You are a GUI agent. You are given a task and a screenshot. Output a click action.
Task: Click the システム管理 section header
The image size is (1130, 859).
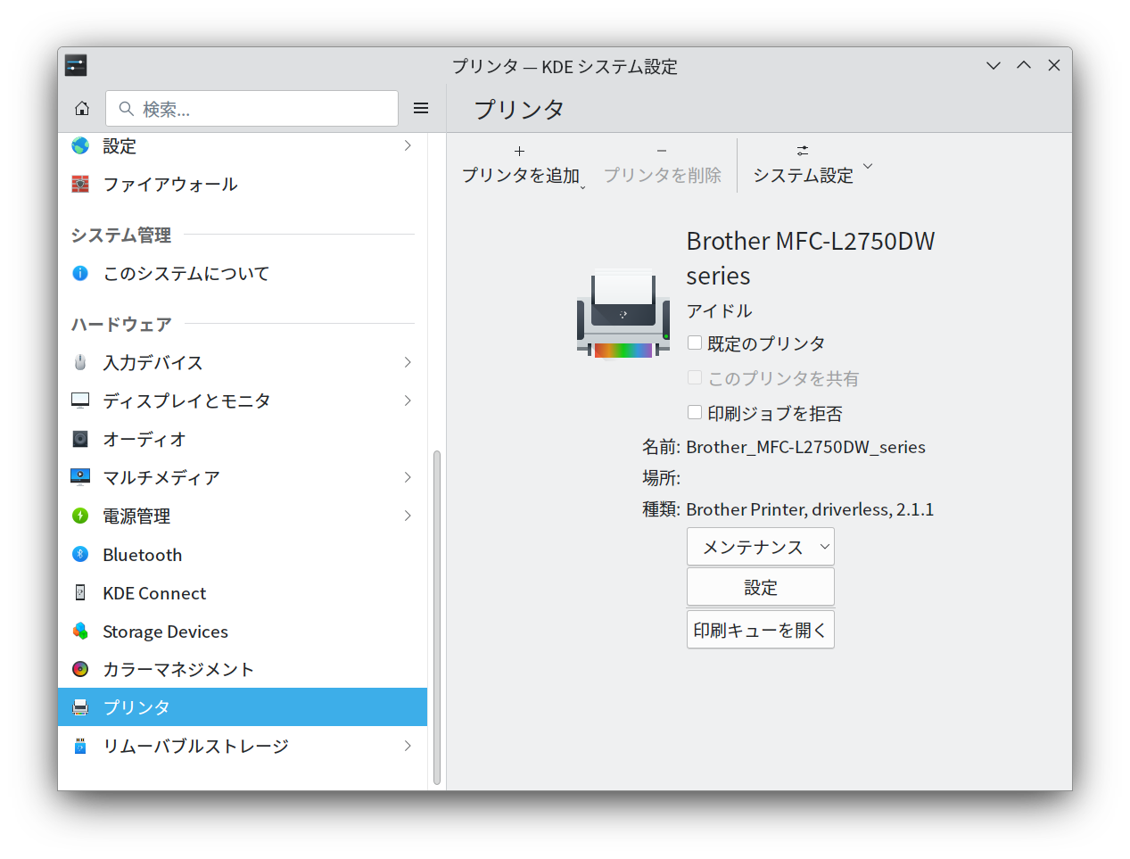click(121, 235)
